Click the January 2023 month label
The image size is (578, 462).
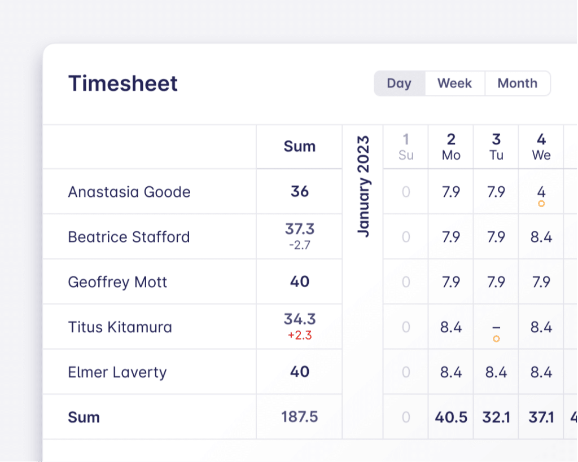(x=363, y=186)
